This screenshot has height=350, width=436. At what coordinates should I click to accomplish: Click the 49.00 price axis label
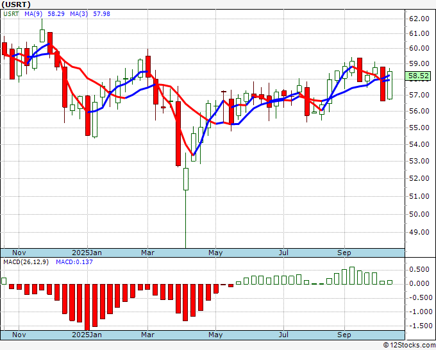click(x=419, y=232)
